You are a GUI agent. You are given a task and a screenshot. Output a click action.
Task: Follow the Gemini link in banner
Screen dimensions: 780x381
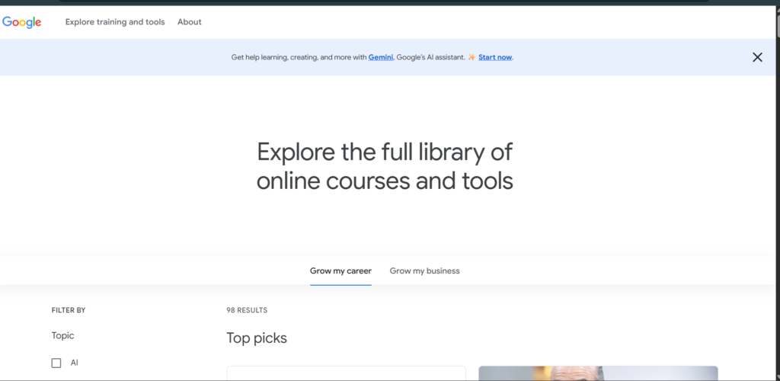click(x=381, y=57)
